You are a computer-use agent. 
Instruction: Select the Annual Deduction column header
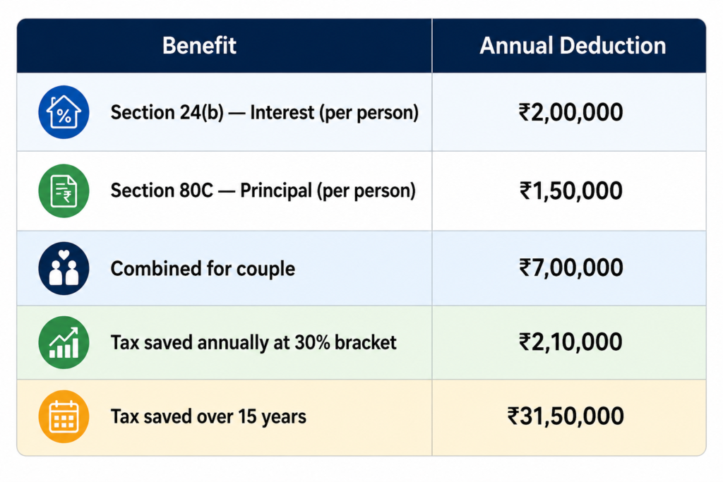click(x=573, y=46)
